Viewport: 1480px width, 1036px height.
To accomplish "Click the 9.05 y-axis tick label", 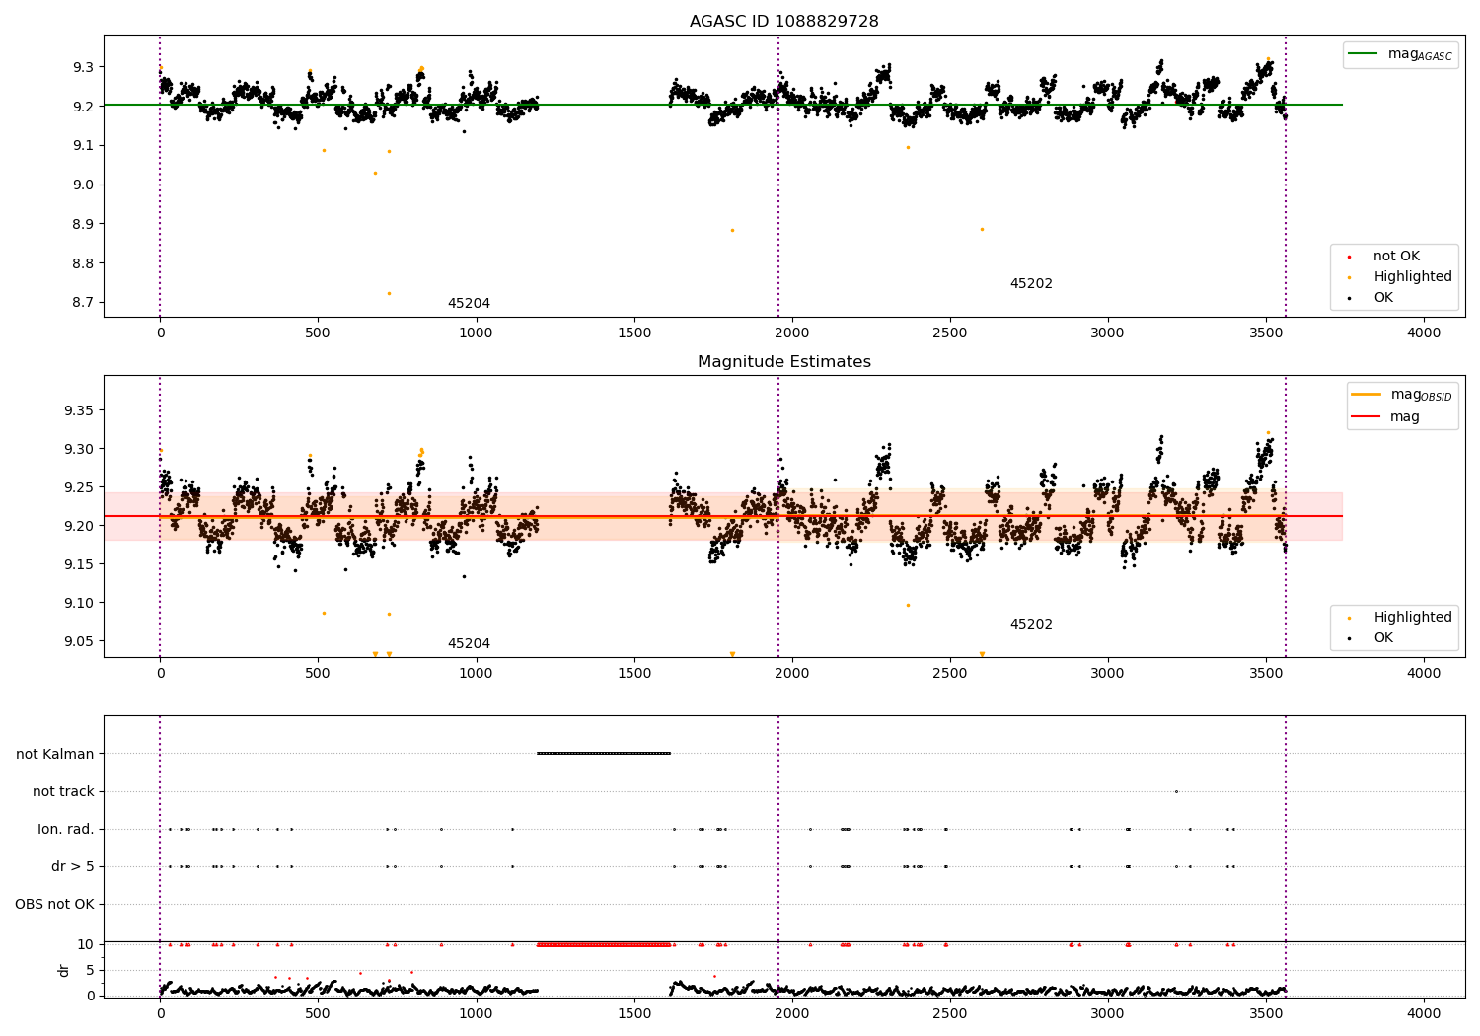I will point(79,641).
